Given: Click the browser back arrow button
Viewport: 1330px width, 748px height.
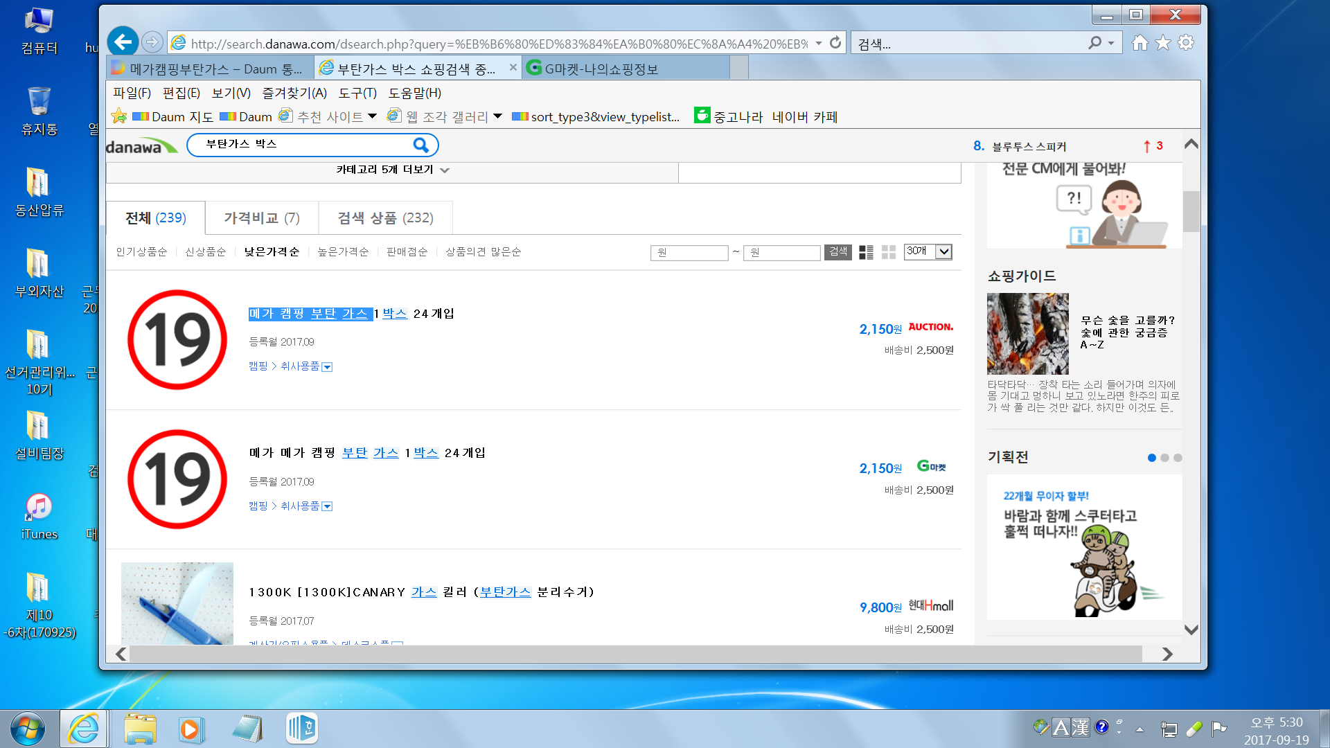Looking at the screenshot, I should 123,42.
